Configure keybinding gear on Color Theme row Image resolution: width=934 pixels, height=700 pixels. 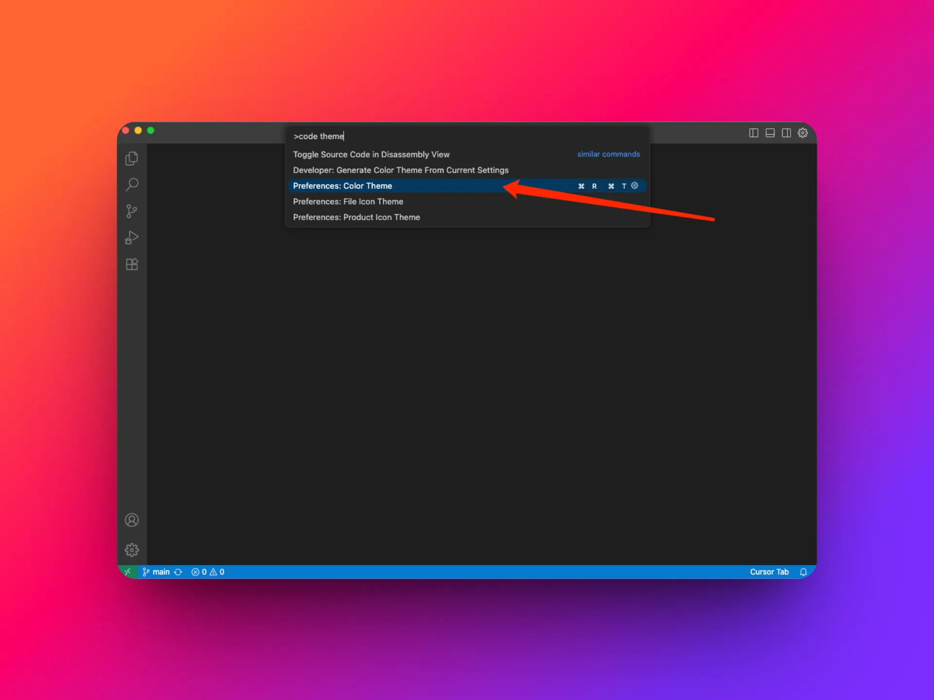point(634,186)
